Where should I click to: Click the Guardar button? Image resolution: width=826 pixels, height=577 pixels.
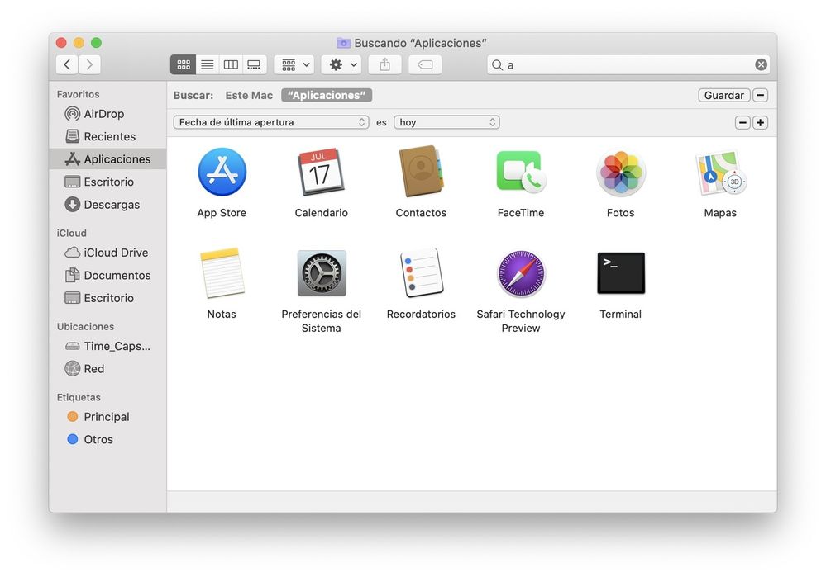pyautogui.click(x=723, y=96)
